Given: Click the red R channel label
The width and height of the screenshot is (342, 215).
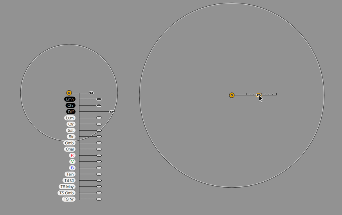Looking at the screenshot, I should pos(72,155).
